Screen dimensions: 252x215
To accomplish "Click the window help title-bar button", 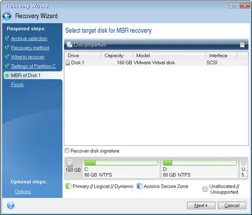I will [x=234, y=6].
